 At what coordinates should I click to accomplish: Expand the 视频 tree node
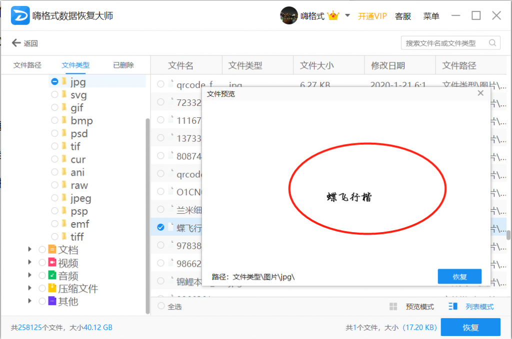pos(29,262)
